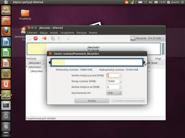Increase the Wolne miejsce za value

point(121,86)
